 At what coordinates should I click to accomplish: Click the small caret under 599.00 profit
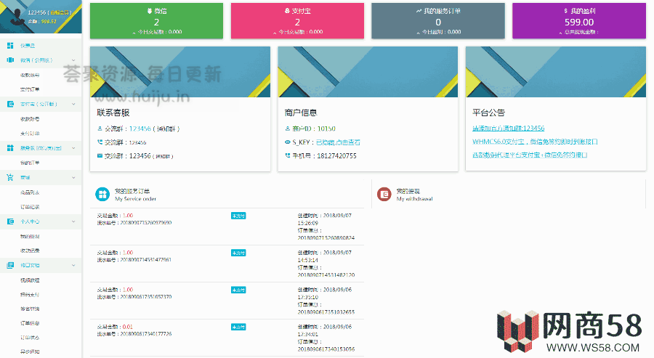coord(560,33)
